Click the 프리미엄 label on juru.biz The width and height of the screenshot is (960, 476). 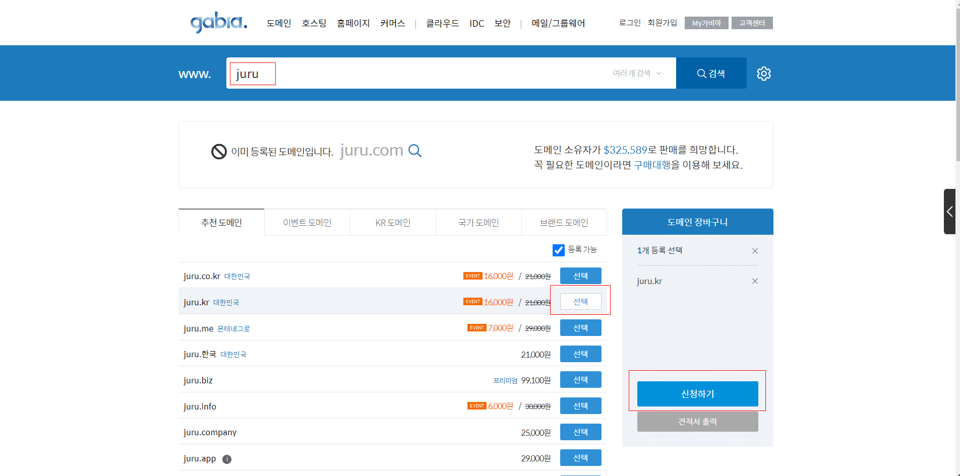click(x=505, y=380)
